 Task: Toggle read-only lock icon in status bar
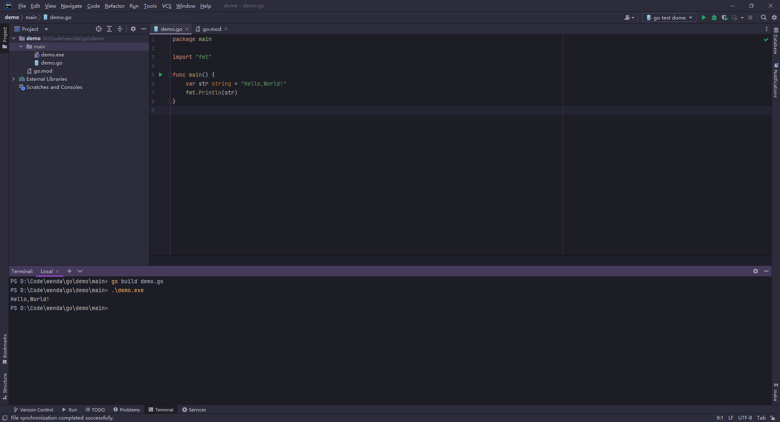point(773,418)
